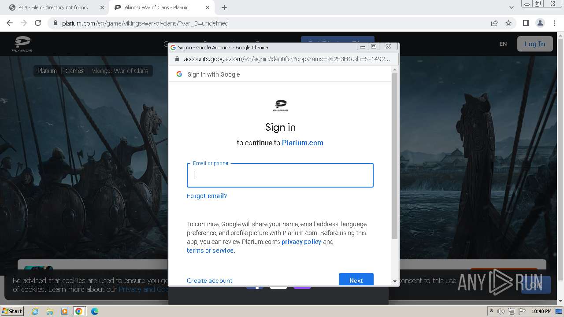Close the Google sign-in popup window
564x317 pixels.
click(x=388, y=47)
